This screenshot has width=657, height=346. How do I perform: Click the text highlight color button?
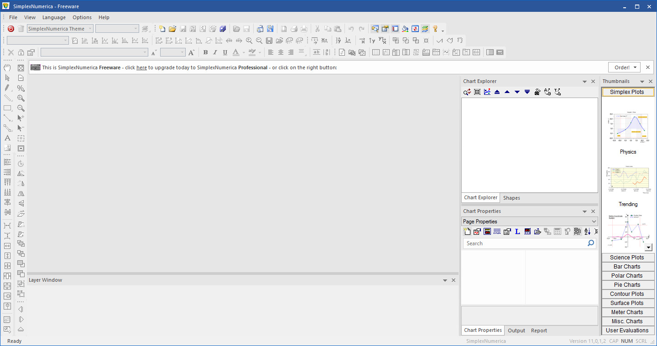click(x=252, y=52)
